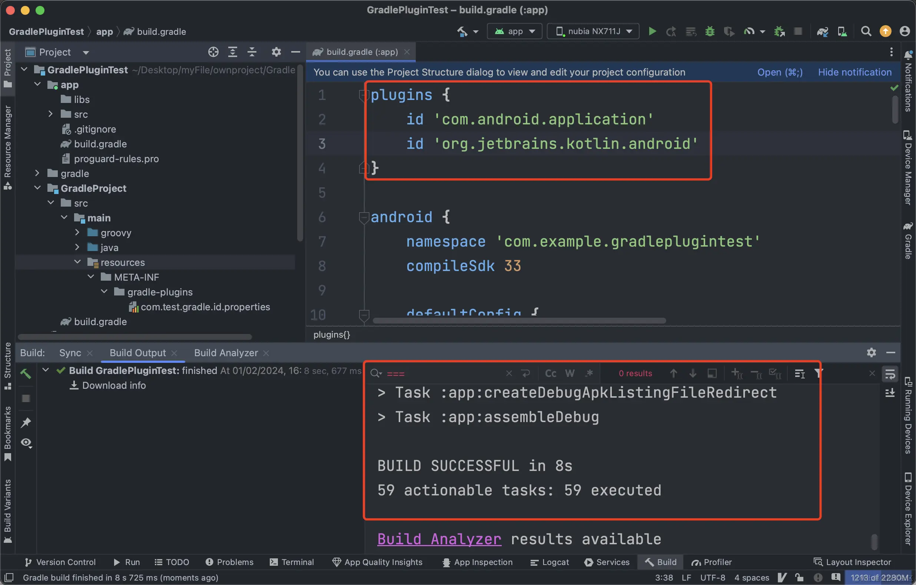Expand the src folder under app
The height and width of the screenshot is (585, 916).
pos(51,114)
